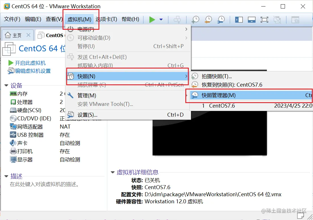313x220 pixels.
Task: Click the VMware app icon in title bar
Action: pyautogui.click(x=7, y=6)
